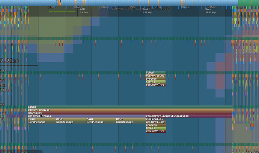Screen dimensions: 259x153
Task: Click the deferredThreads bar
Action: [87, 116]
